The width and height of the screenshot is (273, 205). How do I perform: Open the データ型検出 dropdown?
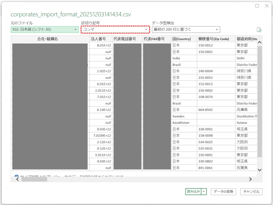(186, 29)
